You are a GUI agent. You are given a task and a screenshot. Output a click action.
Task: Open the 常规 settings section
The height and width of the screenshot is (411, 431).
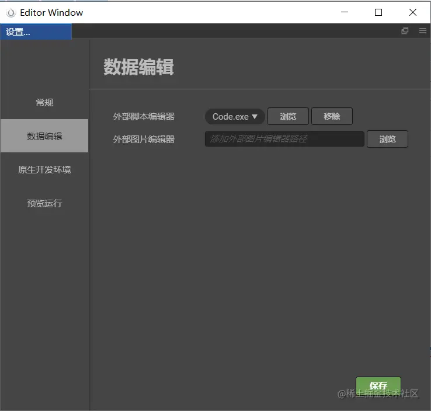tap(44, 103)
